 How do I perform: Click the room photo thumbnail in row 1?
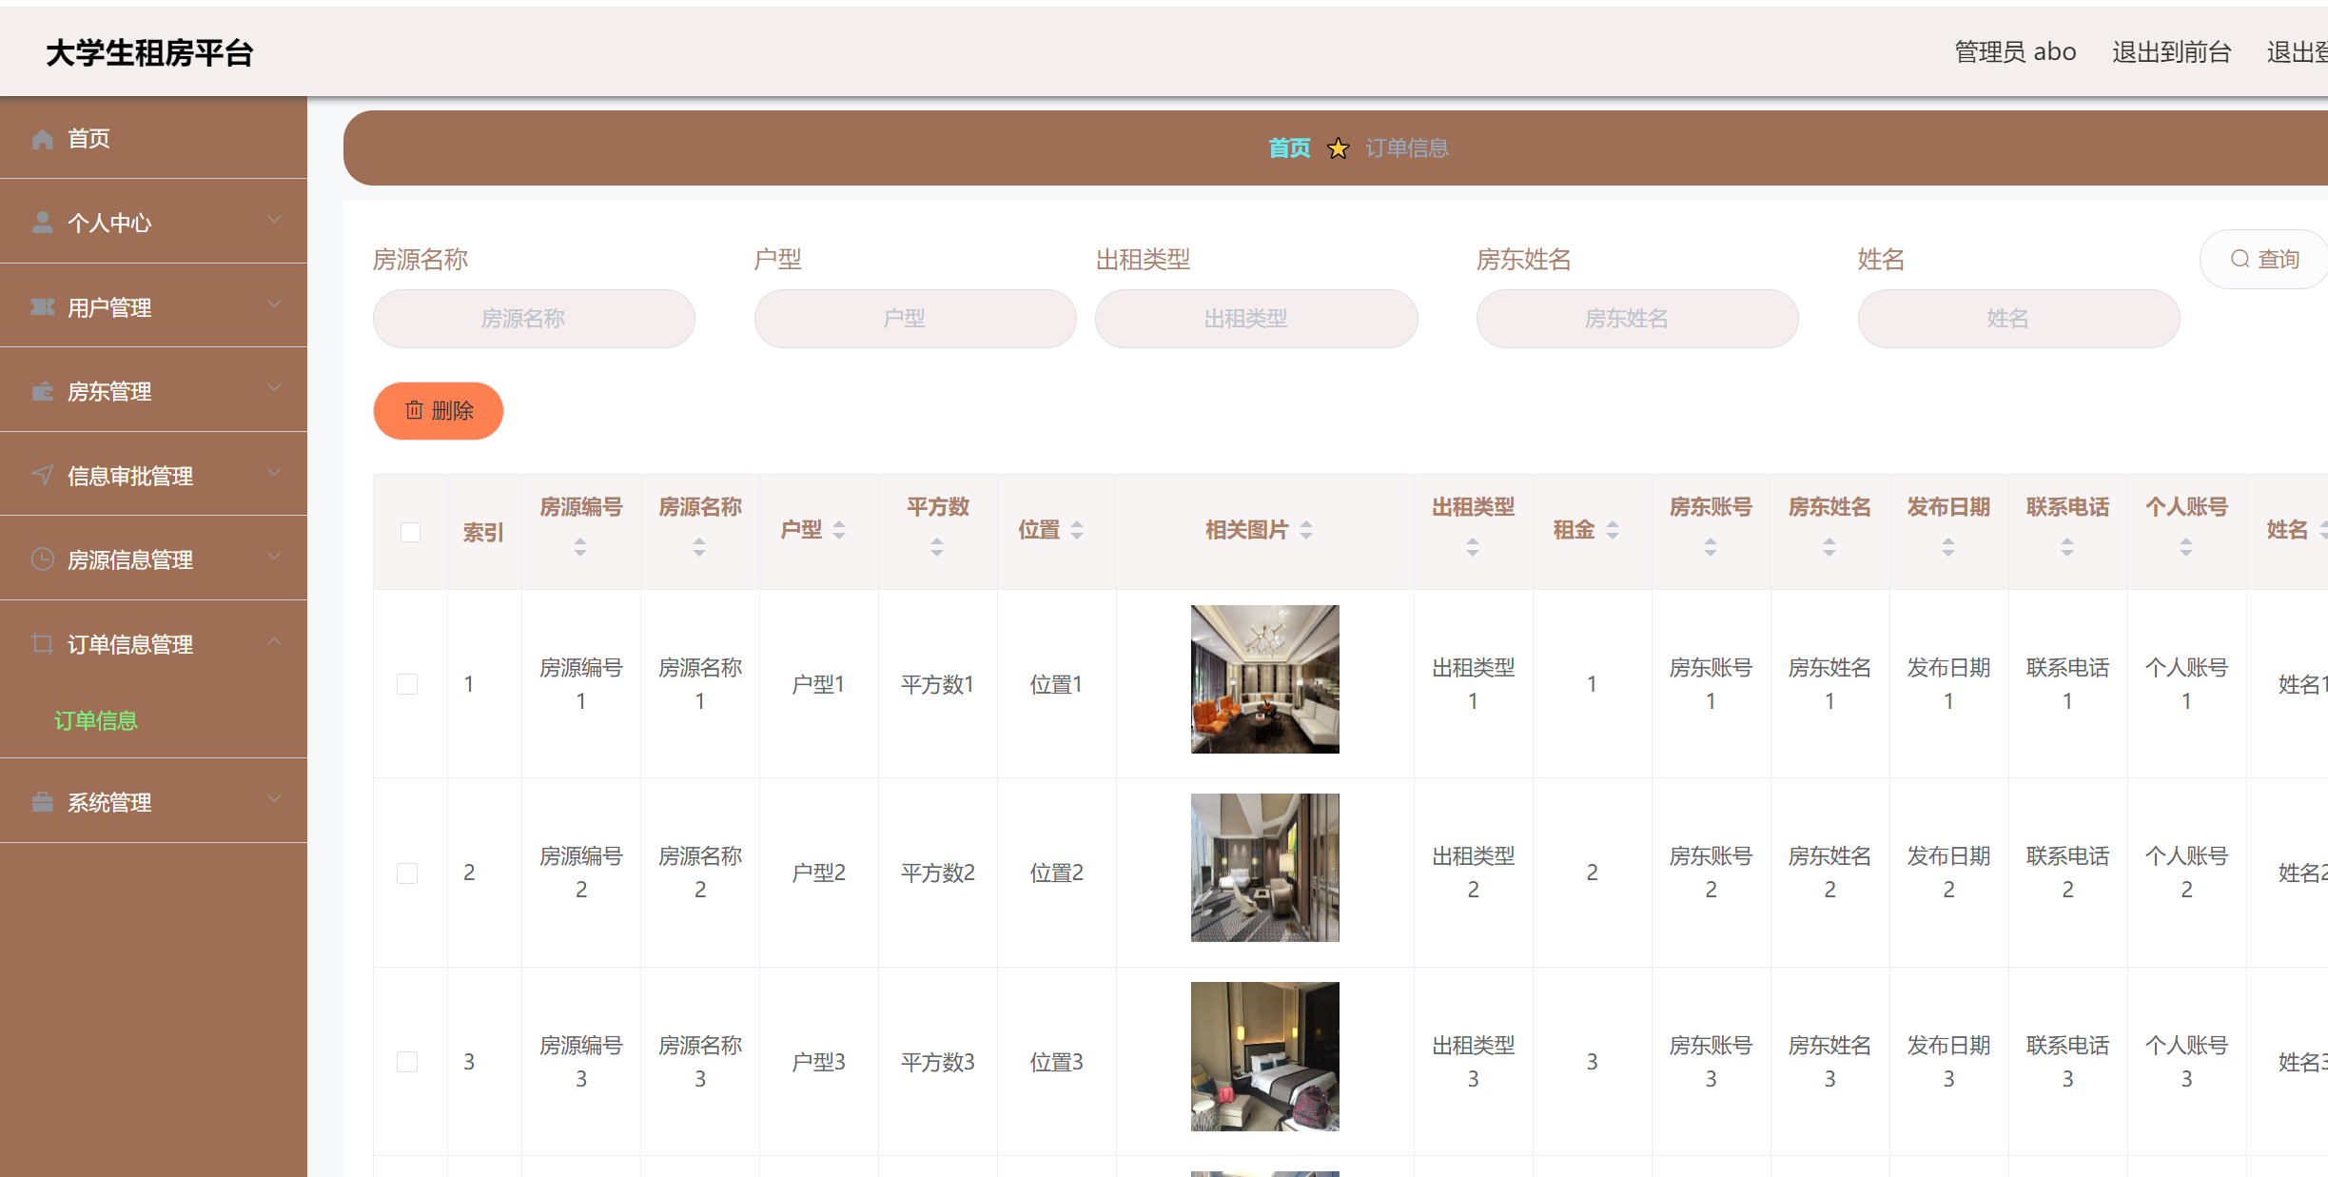pyautogui.click(x=1264, y=679)
